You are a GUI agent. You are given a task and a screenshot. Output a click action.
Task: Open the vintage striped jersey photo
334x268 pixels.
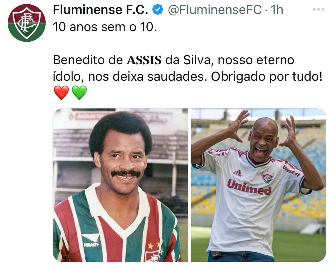[120, 185]
